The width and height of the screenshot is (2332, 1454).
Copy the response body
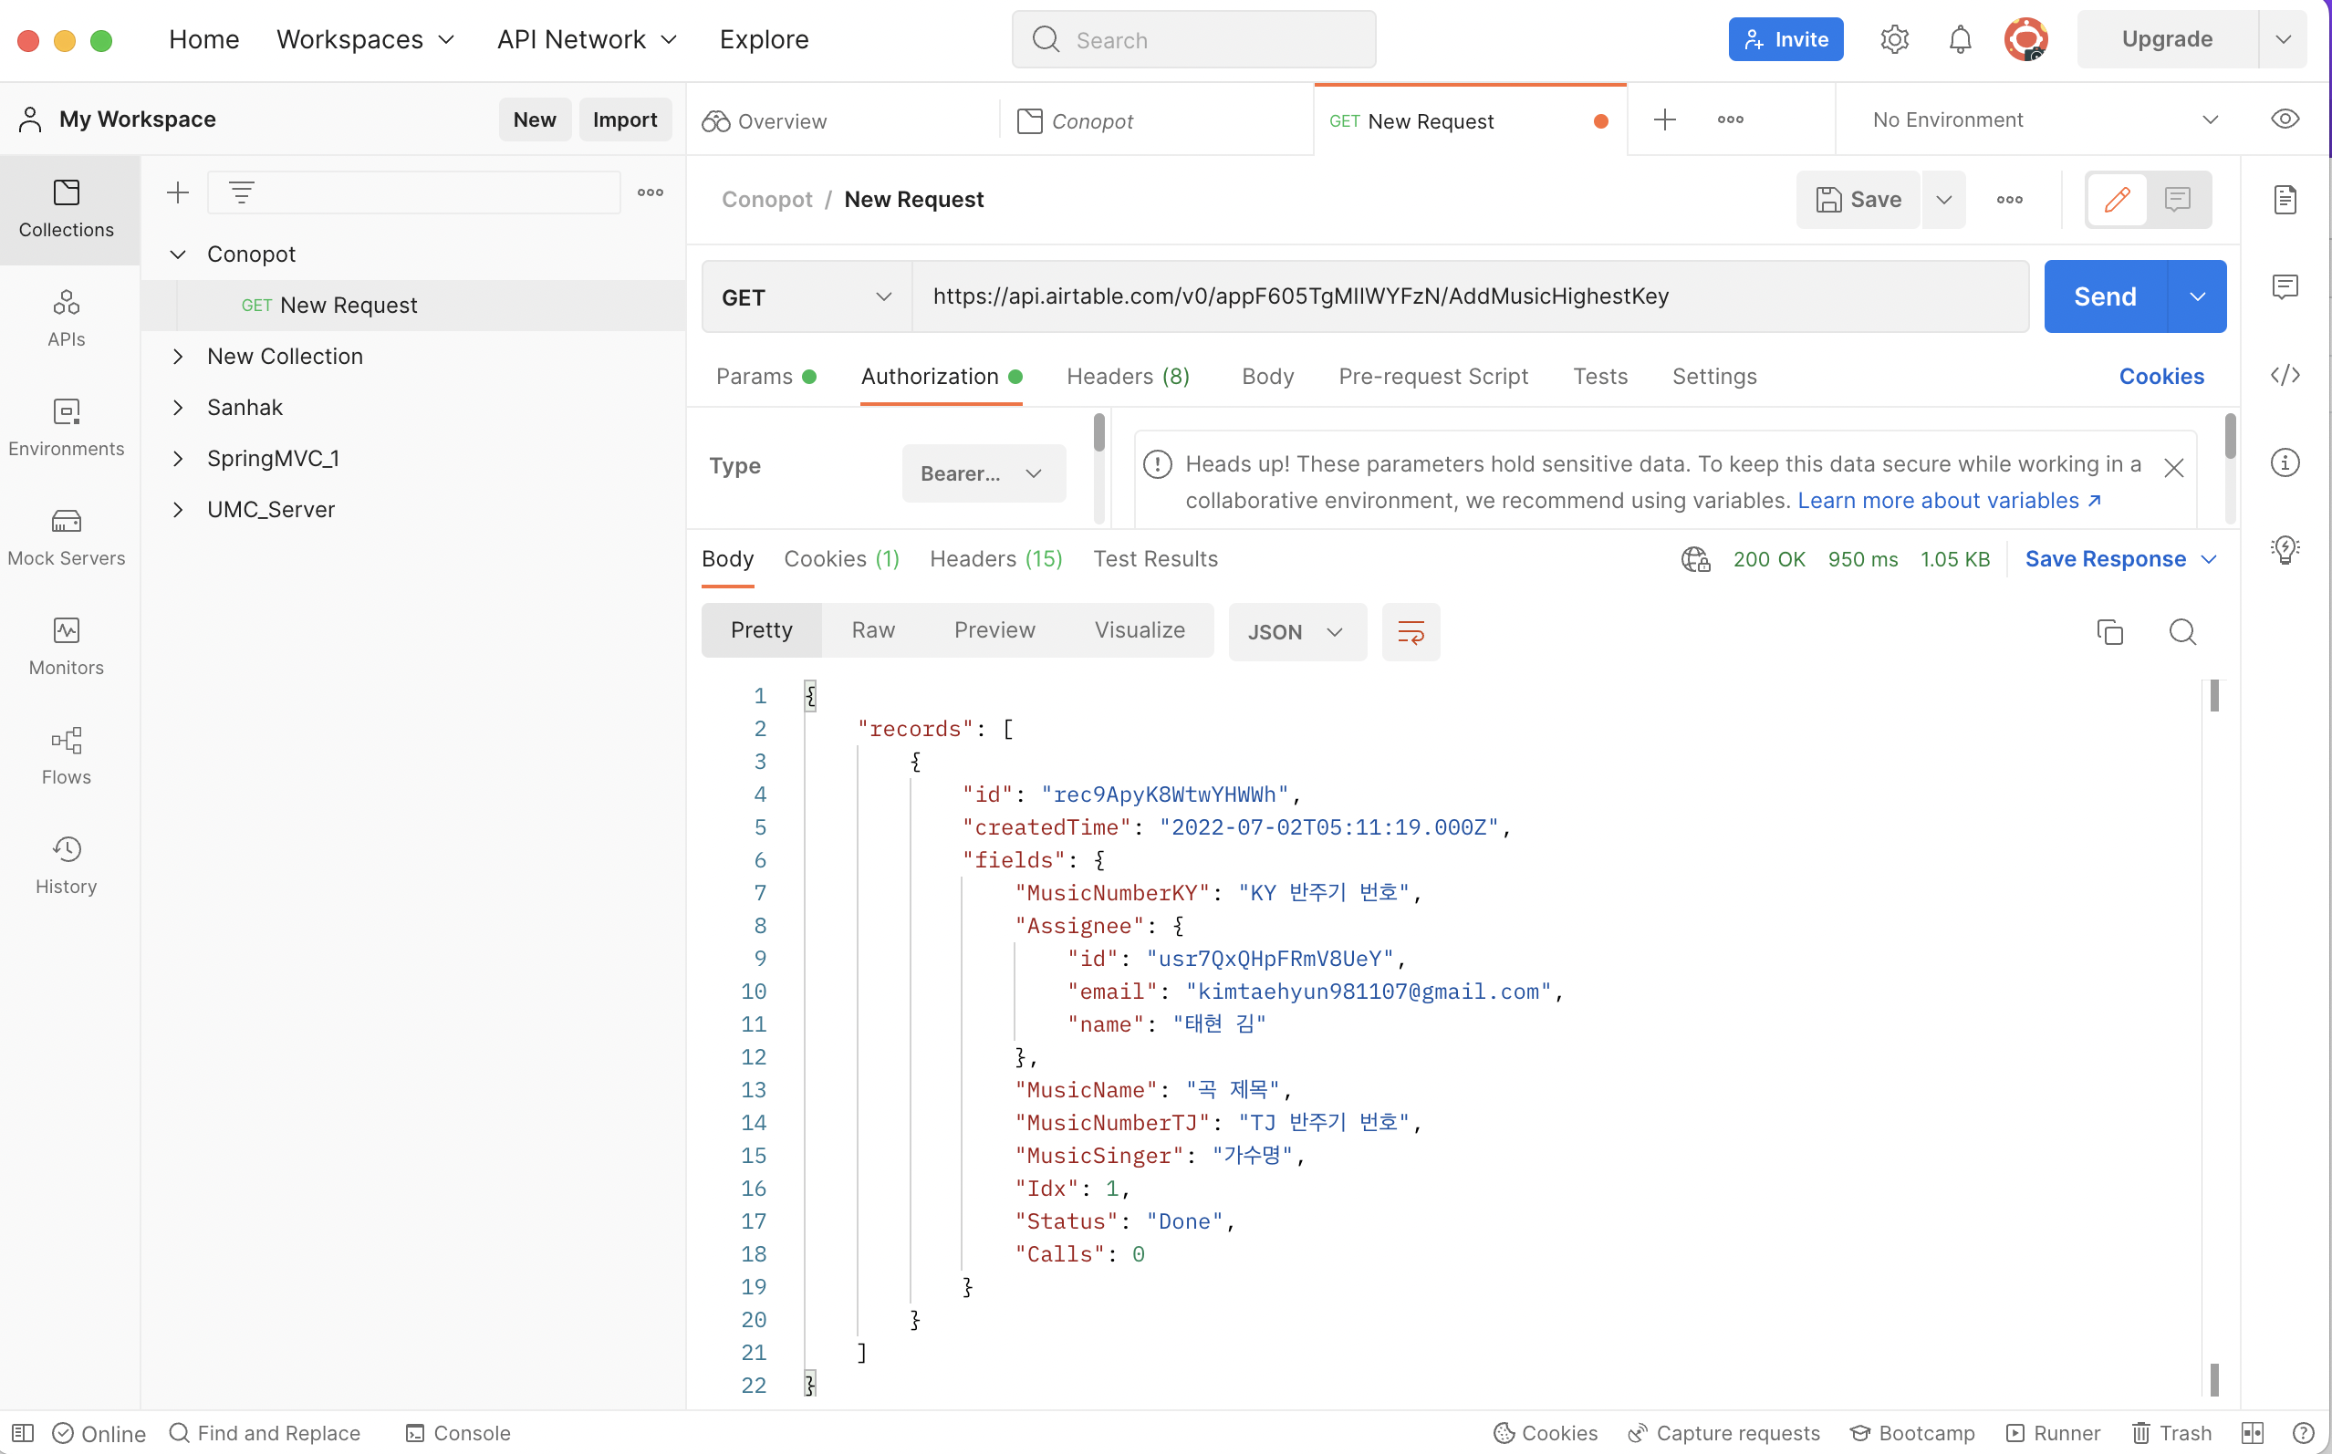click(x=2110, y=632)
